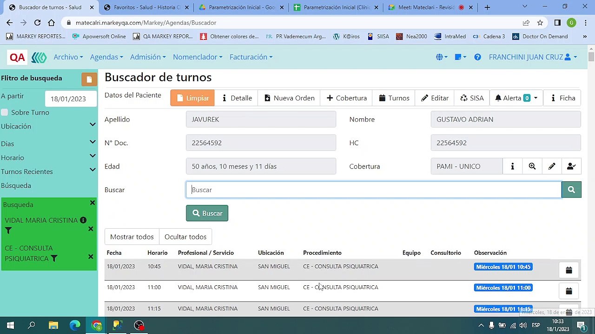The height and width of the screenshot is (334, 595).
Task: Click the A partir date field
Action: point(71,99)
